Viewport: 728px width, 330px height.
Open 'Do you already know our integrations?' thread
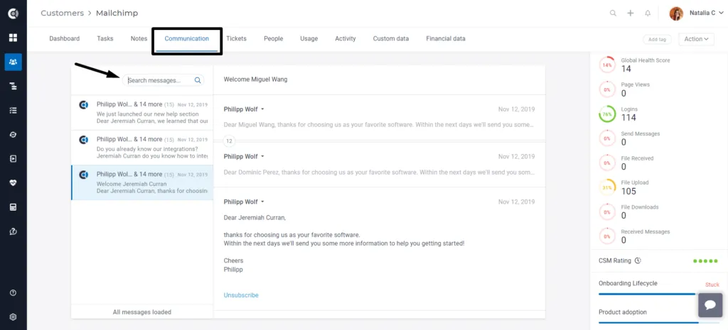[142, 148]
